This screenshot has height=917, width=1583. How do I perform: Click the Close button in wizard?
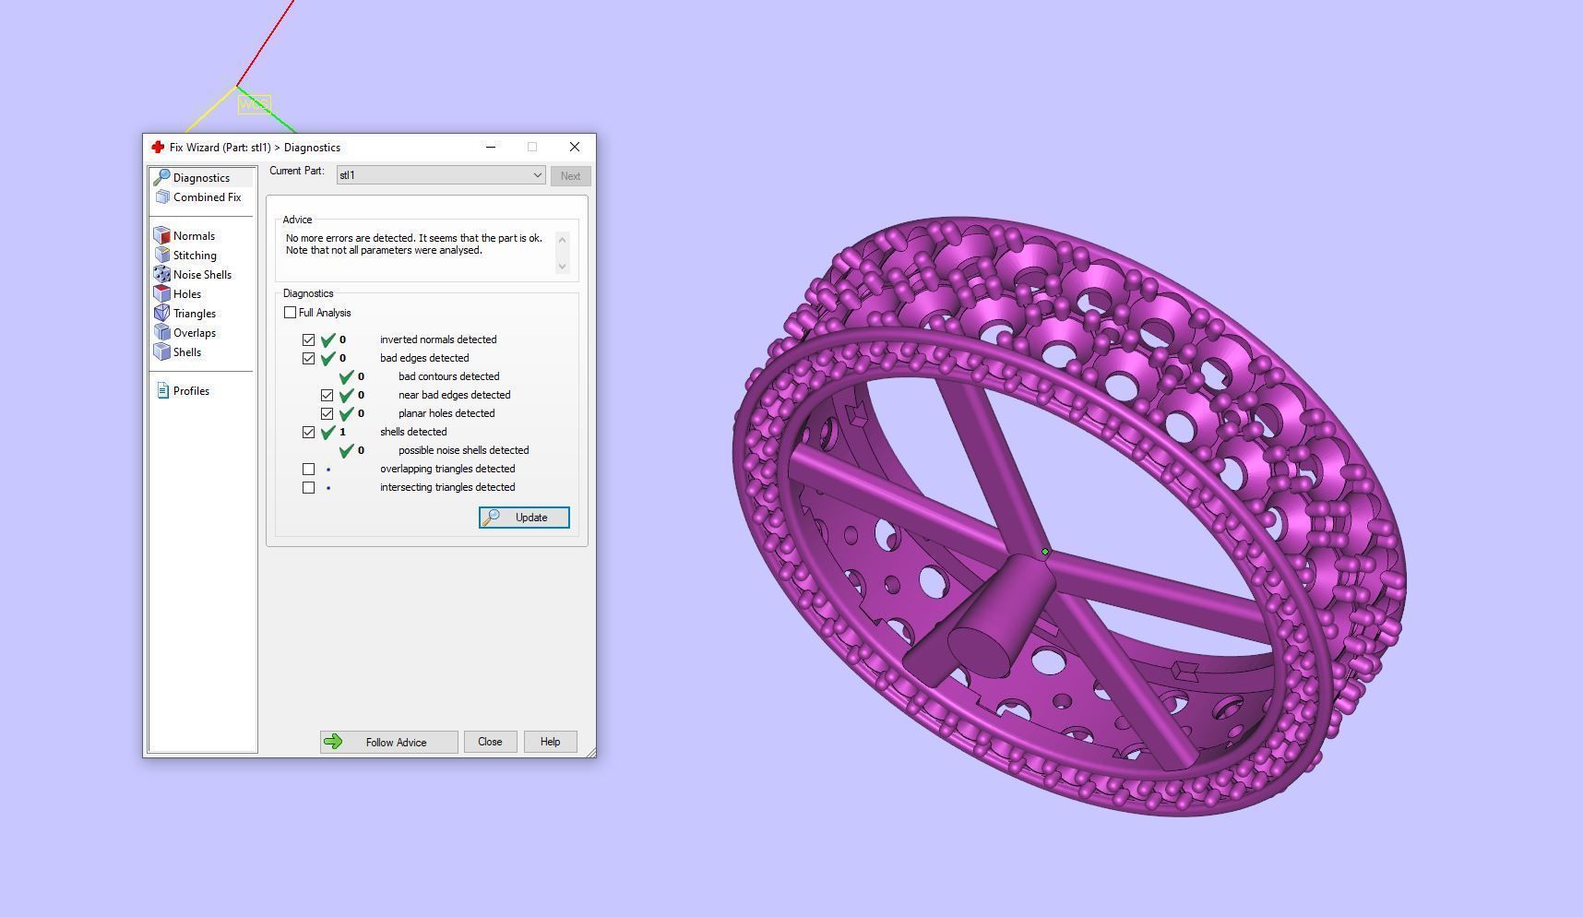(x=490, y=742)
